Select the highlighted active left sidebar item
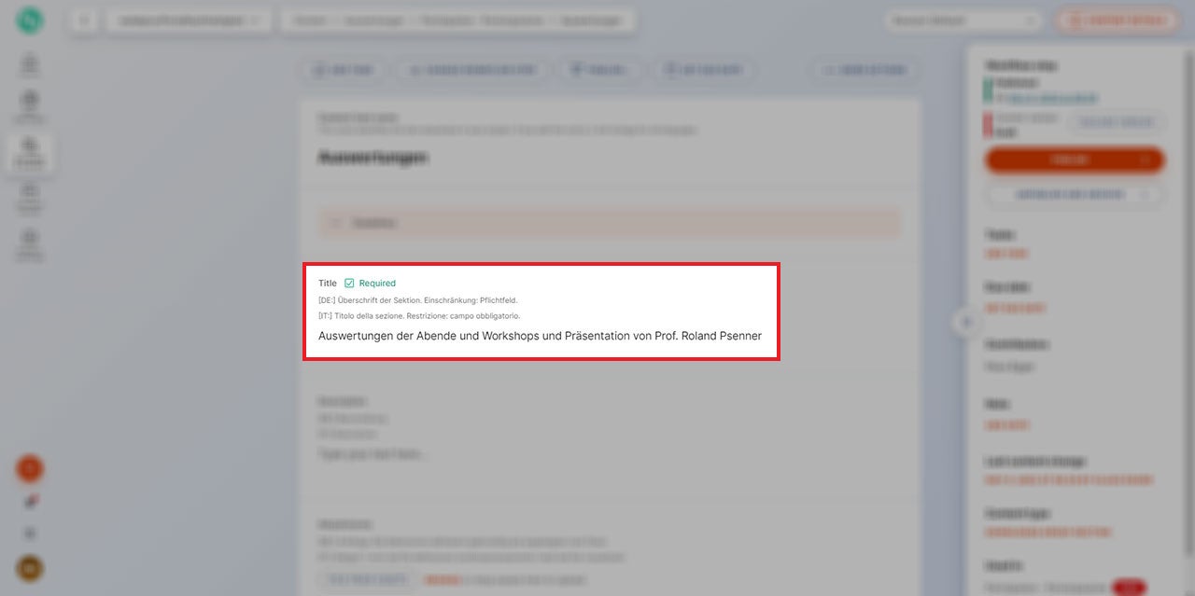1195x596 pixels. pyautogui.click(x=30, y=149)
